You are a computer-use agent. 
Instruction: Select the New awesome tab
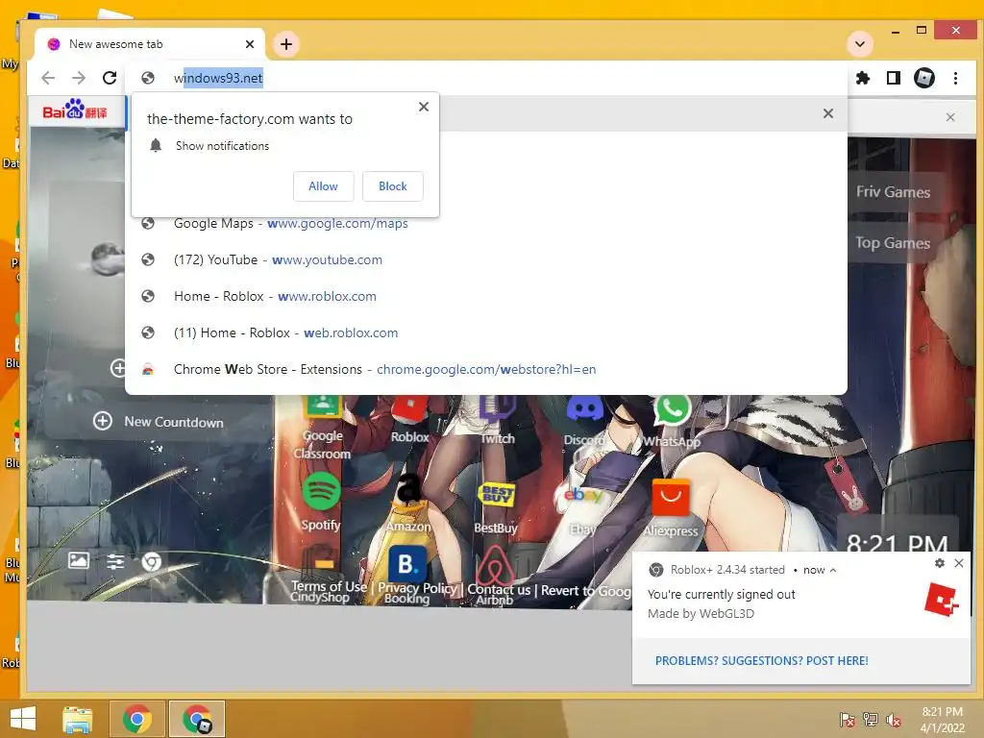pos(149,44)
